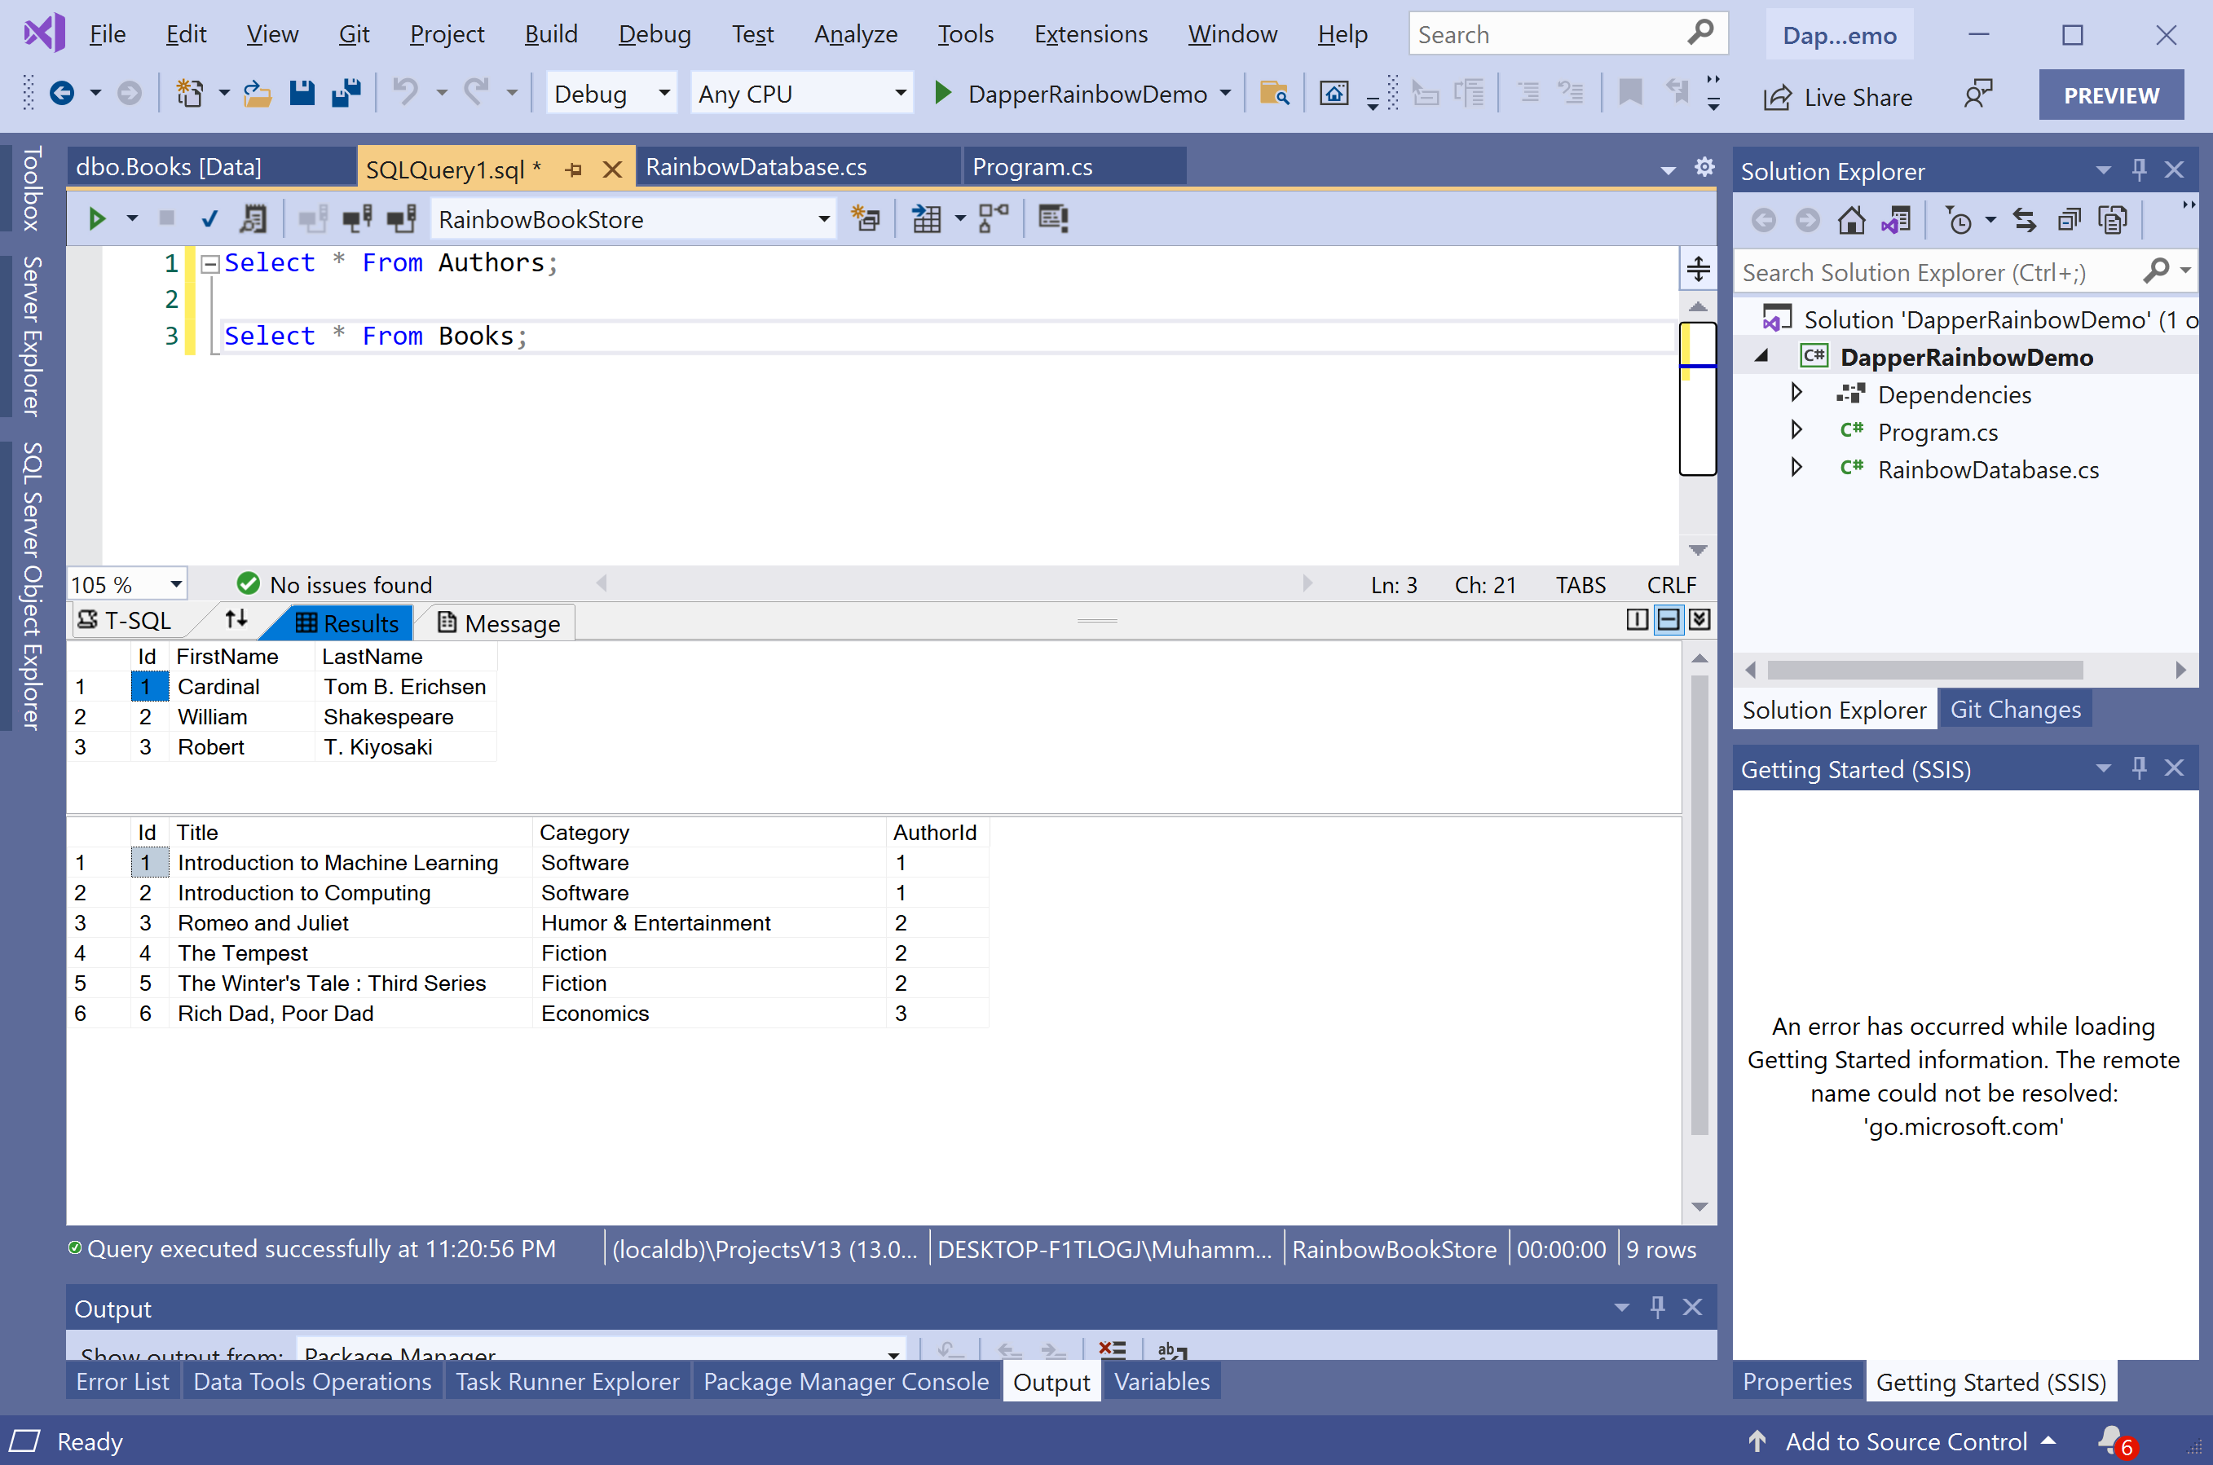Screen dimensions: 2213x1465
Task: Click Clear All icon in Output panel
Action: [x=1112, y=1350]
